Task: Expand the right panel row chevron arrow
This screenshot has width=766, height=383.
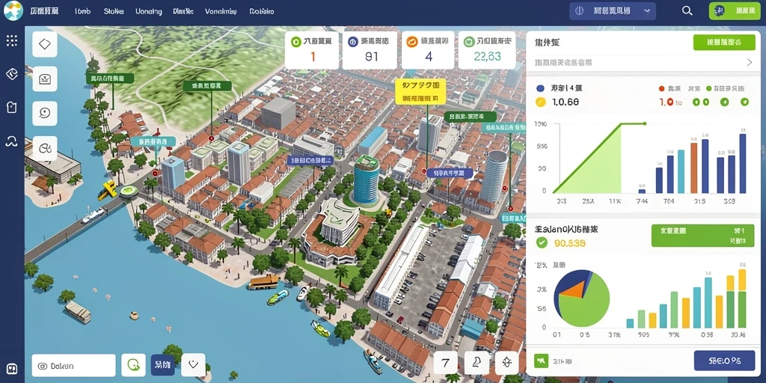Action: [x=750, y=63]
